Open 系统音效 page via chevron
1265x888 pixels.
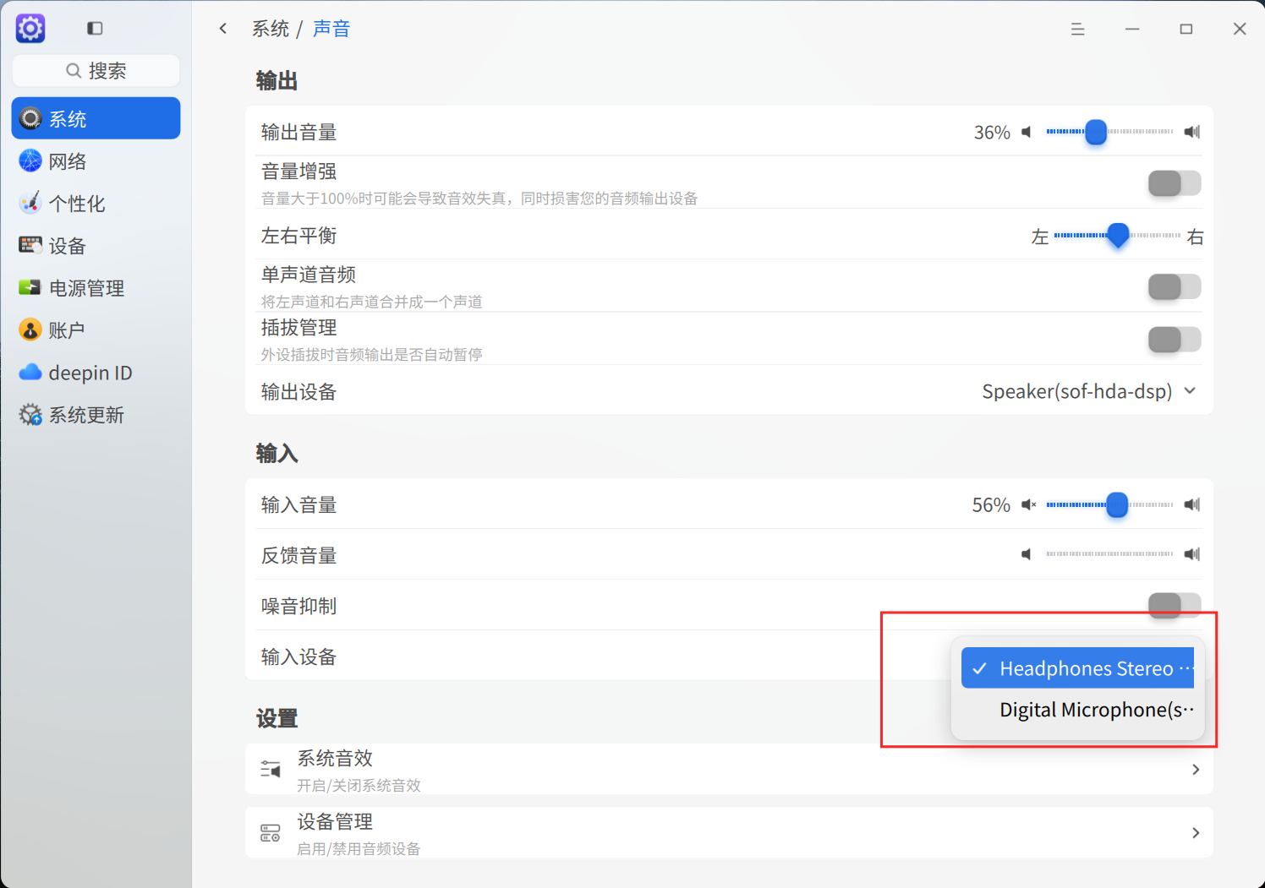pos(1196,769)
